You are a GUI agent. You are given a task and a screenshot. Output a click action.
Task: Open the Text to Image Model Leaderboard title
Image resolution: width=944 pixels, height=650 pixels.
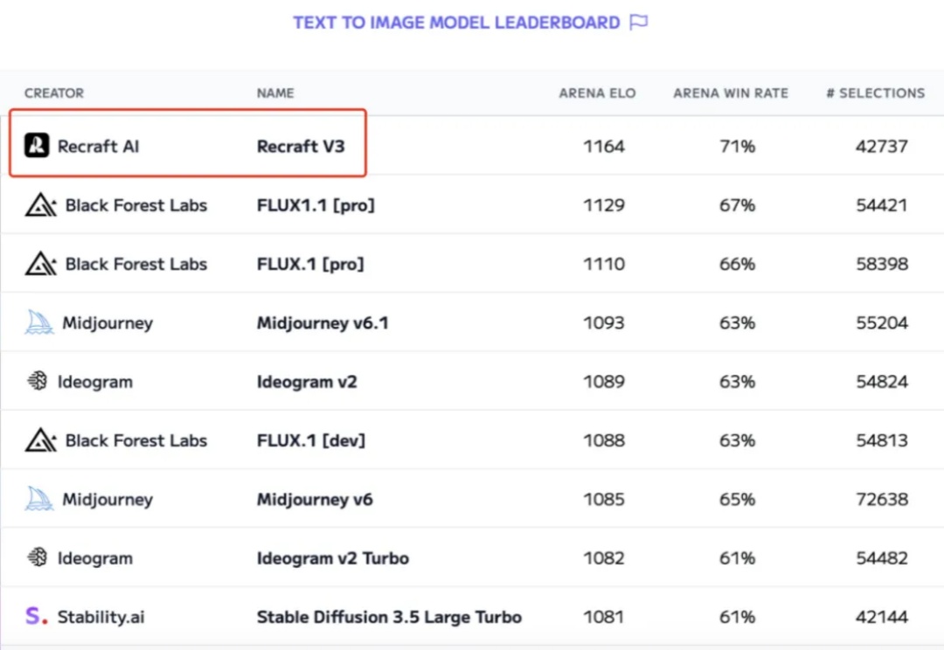(456, 23)
